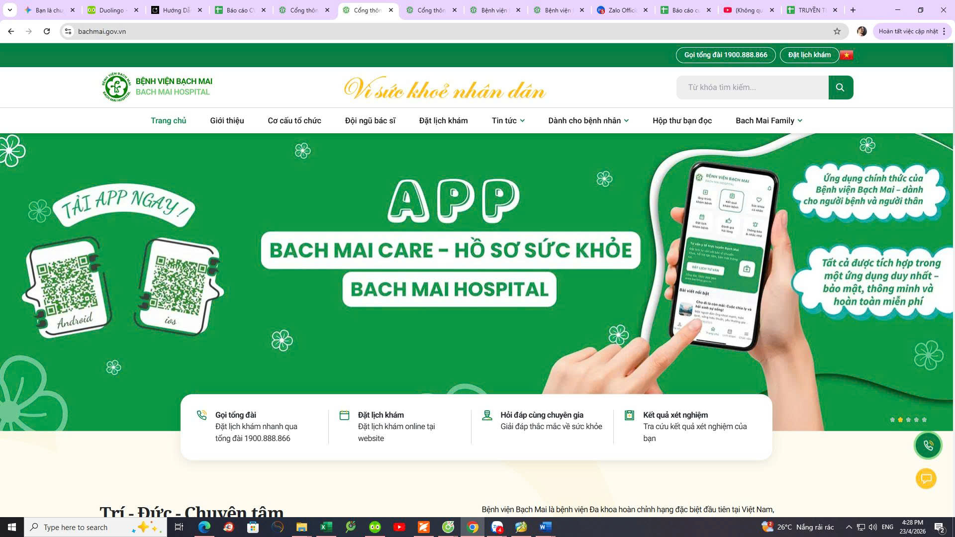
Task: Open the yellow chat bubble widget
Action: (926, 479)
